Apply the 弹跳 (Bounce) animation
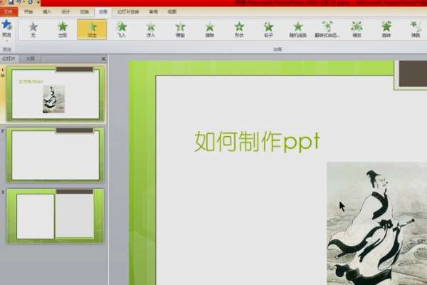 point(416,29)
